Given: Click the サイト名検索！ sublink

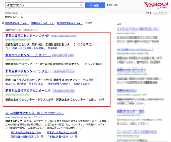Looking at the screenshot, I should click(37, 84).
